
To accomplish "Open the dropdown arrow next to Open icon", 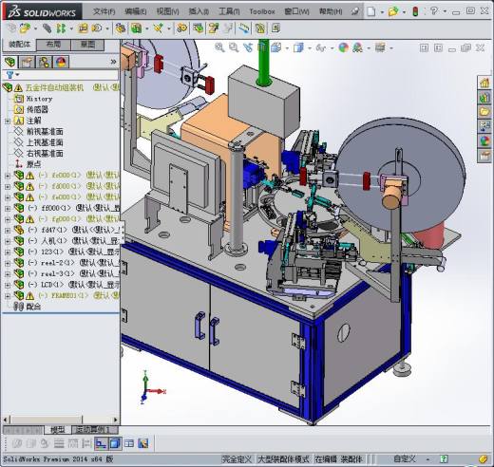I will pos(404,12).
